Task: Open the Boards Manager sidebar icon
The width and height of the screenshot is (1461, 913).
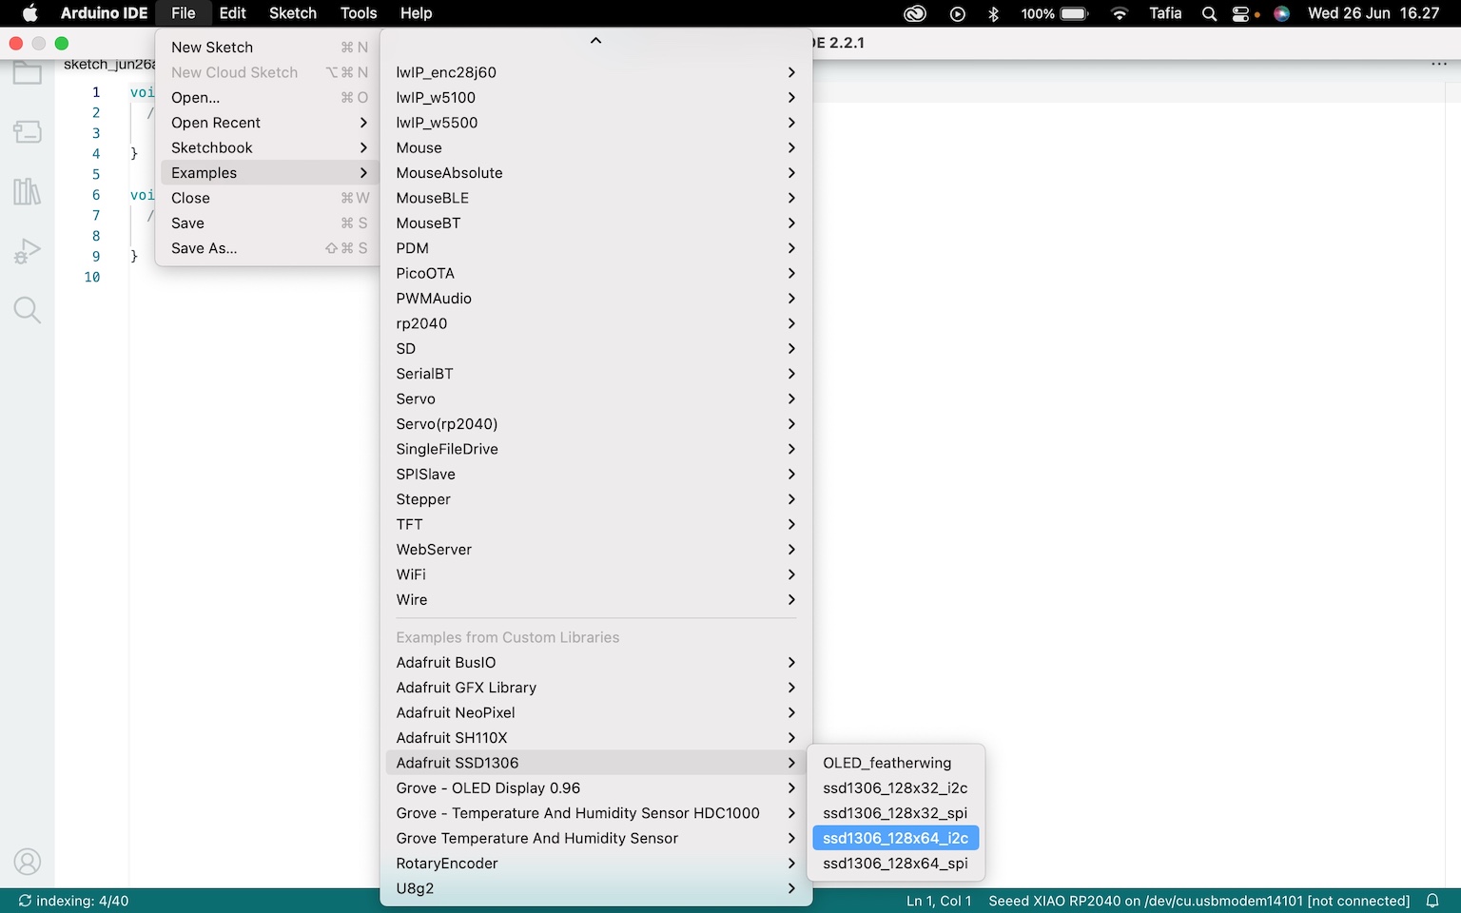Action: (27, 131)
